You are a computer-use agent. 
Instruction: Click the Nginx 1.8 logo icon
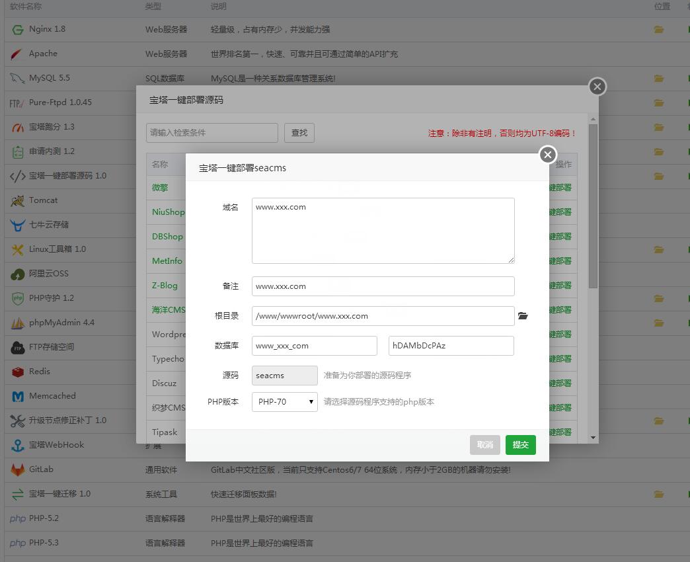pyautogui.click(x=18, y=30)
